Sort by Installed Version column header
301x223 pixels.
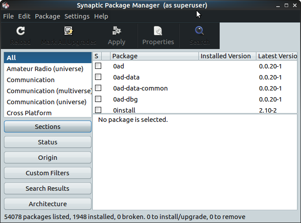(227, 56)
